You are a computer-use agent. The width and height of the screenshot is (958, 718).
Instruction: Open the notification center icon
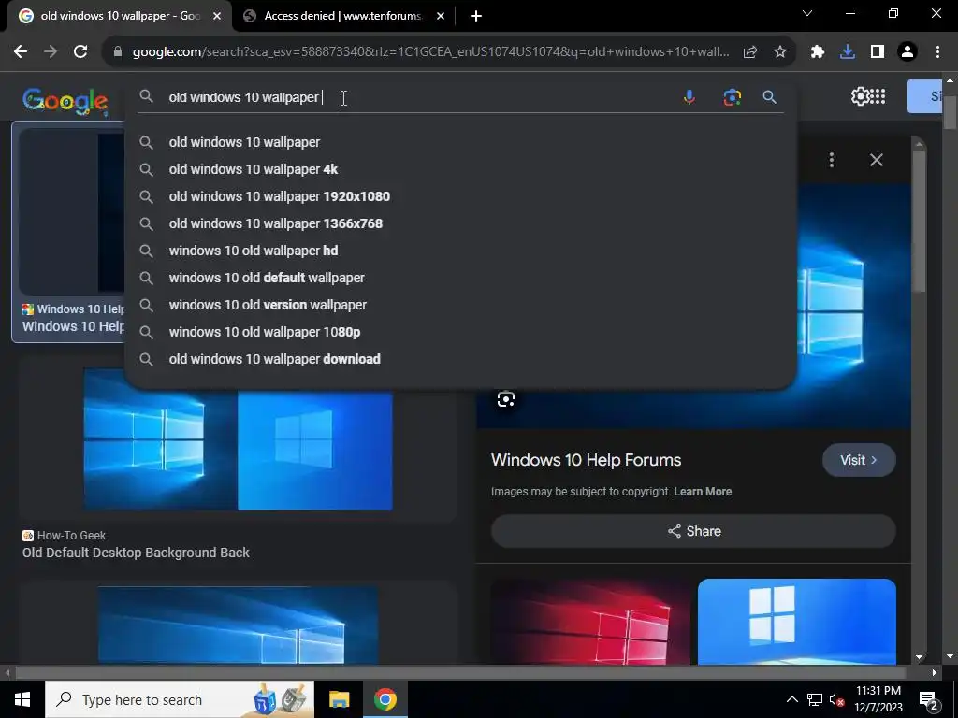coord(929,699)
